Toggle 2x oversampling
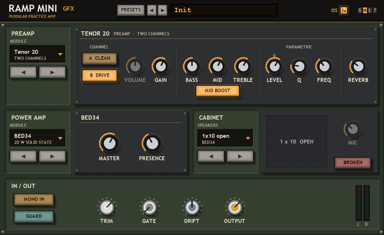The width and height of the screenshot is (384, 235). pyautogui.click(x=344, y=10)
